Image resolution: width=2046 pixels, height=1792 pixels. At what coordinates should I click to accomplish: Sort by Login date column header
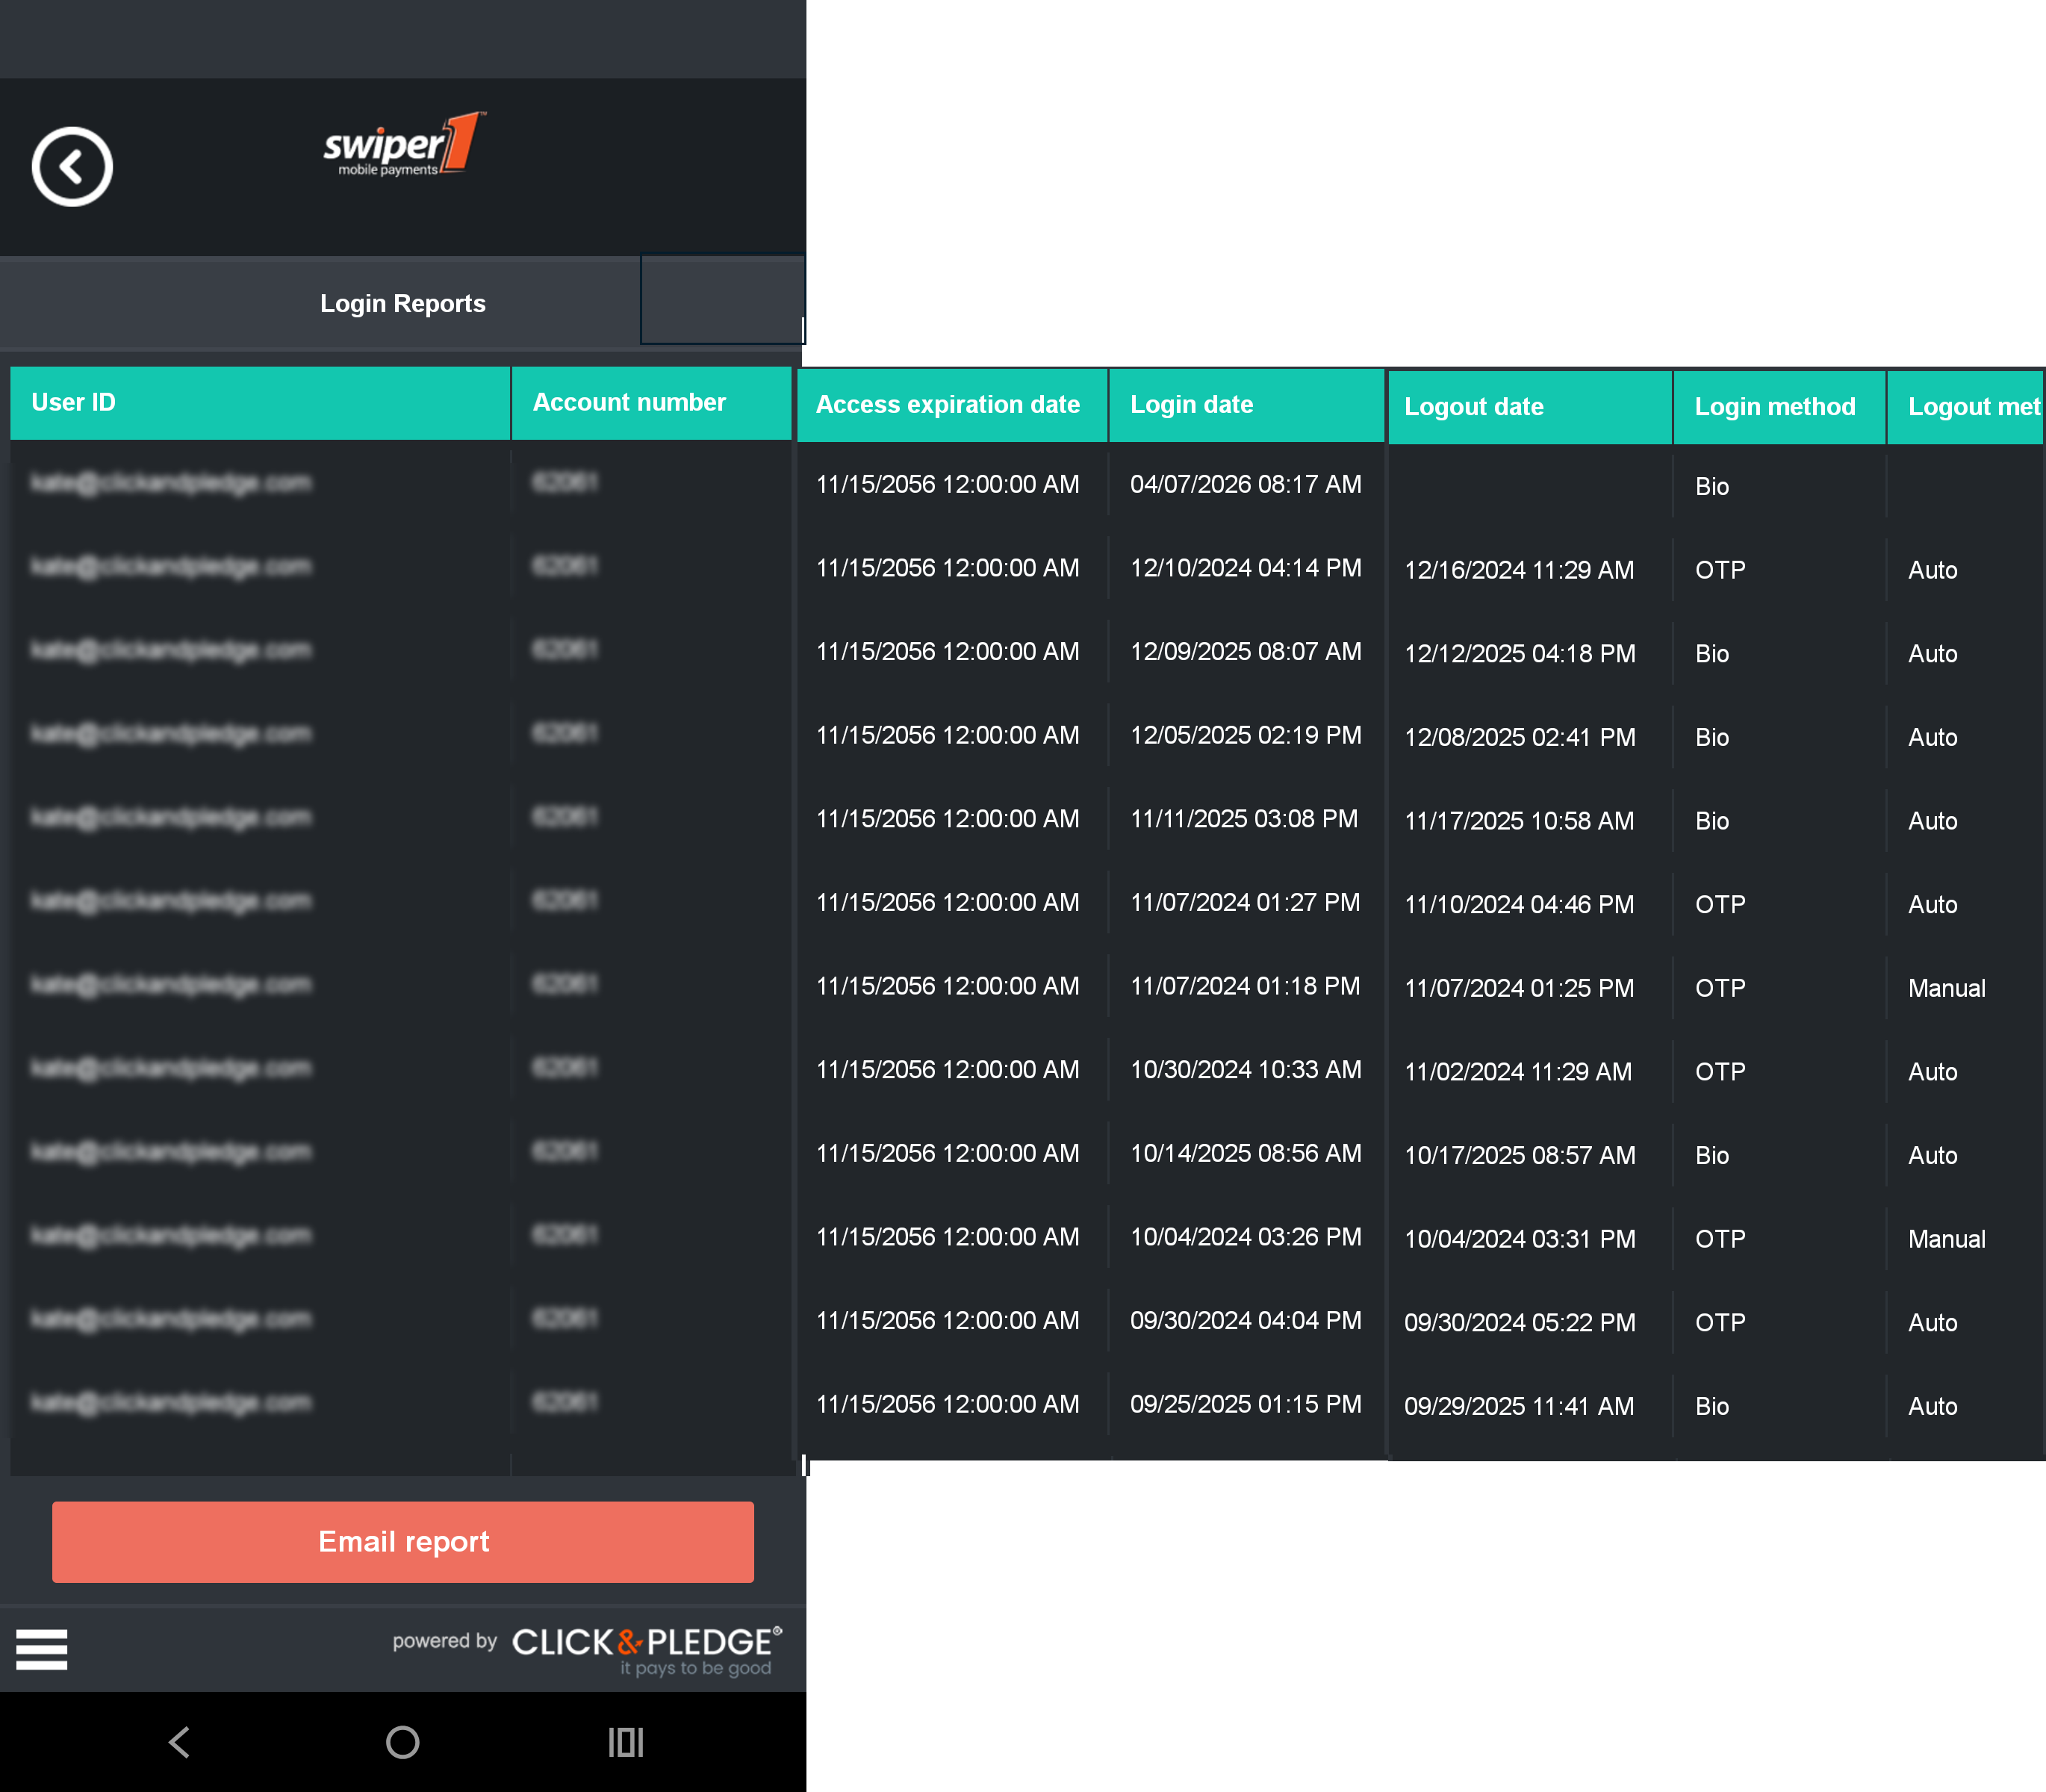click(1246, 405)
